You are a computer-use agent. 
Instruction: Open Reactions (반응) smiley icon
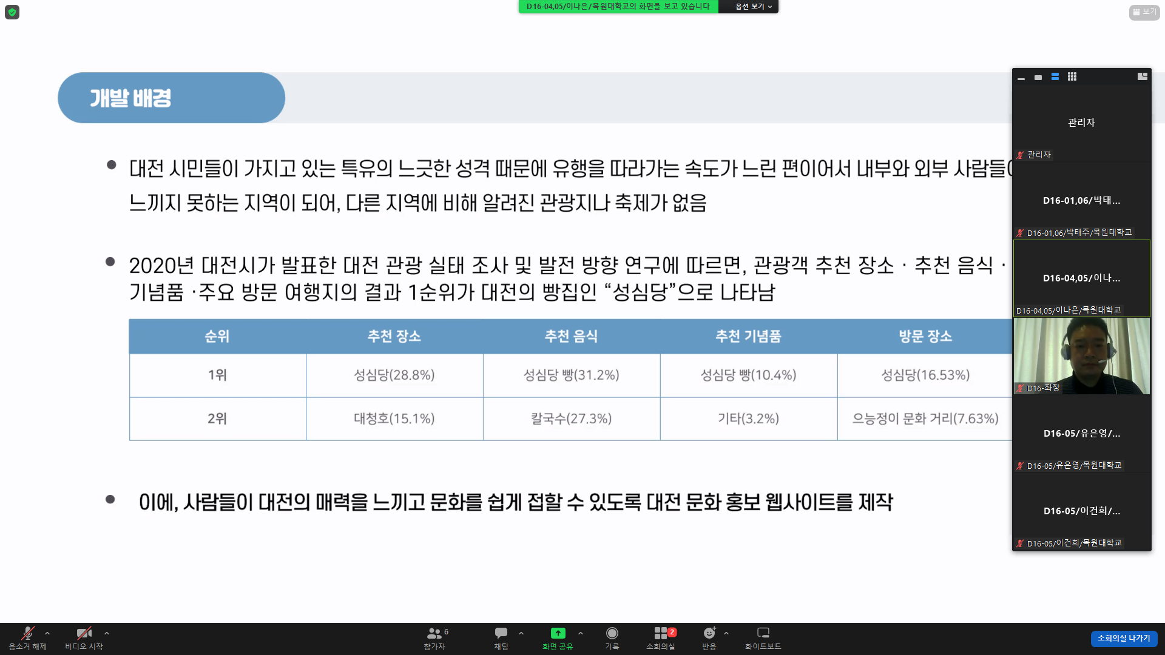coord(709,634)
